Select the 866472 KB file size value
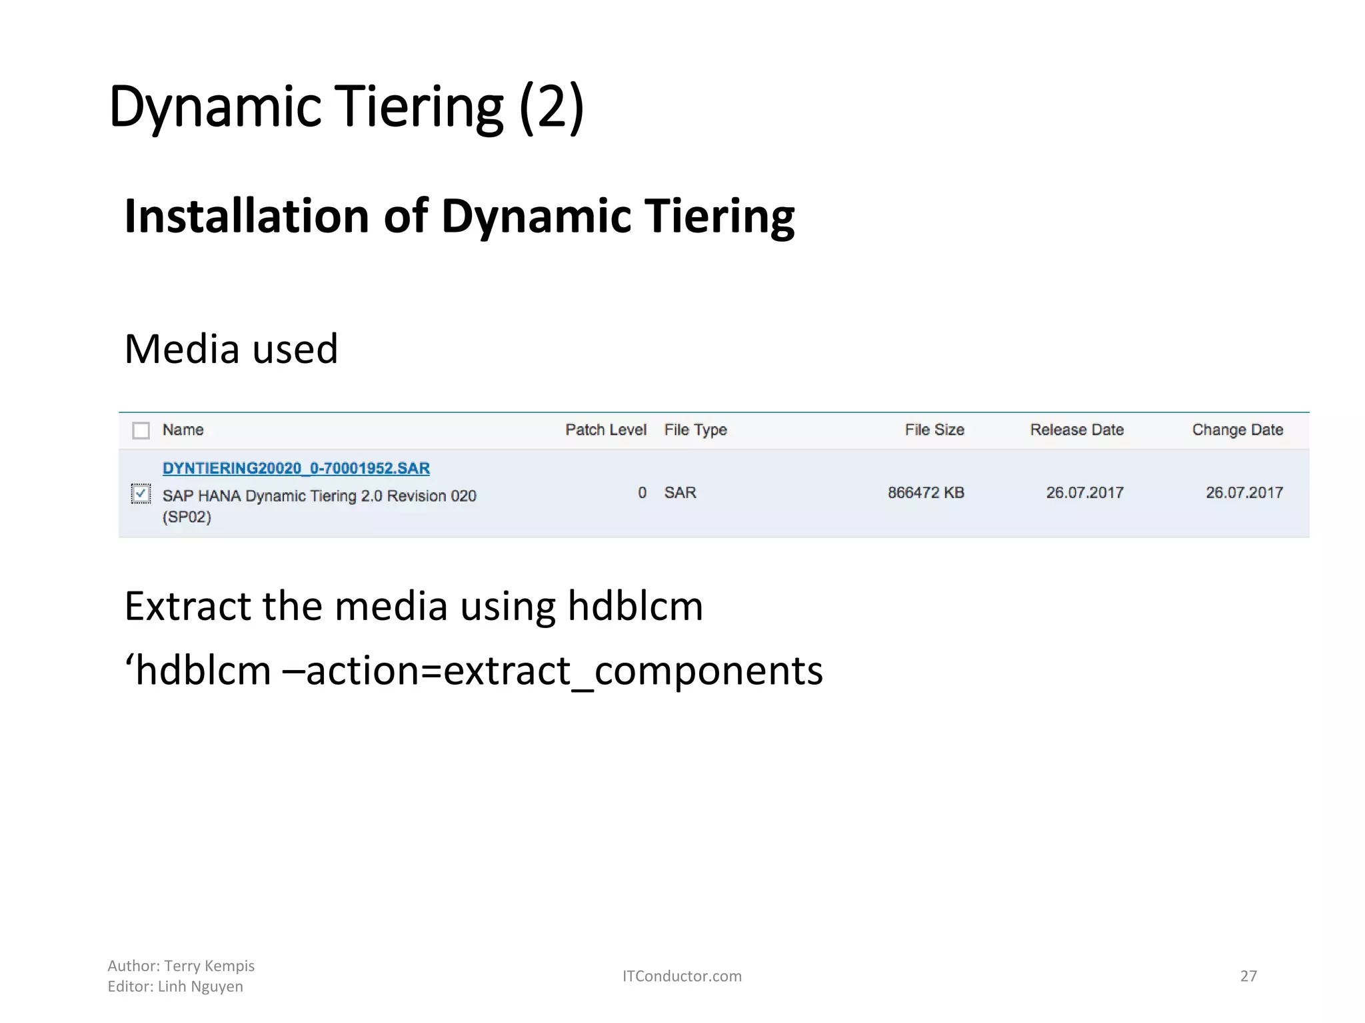Viewport: 1365px width, 1023px height. [926, 493]
